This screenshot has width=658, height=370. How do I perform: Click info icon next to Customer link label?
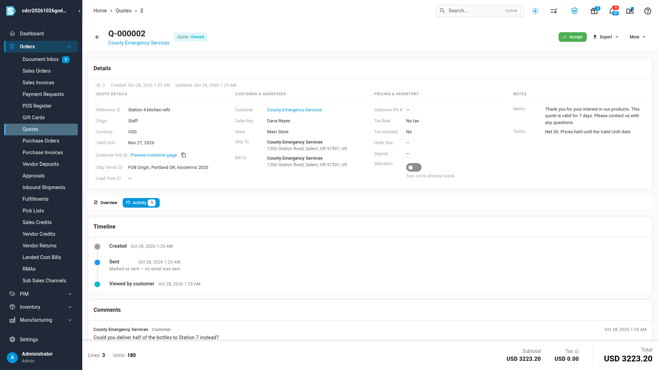click(x=125, y=155)
